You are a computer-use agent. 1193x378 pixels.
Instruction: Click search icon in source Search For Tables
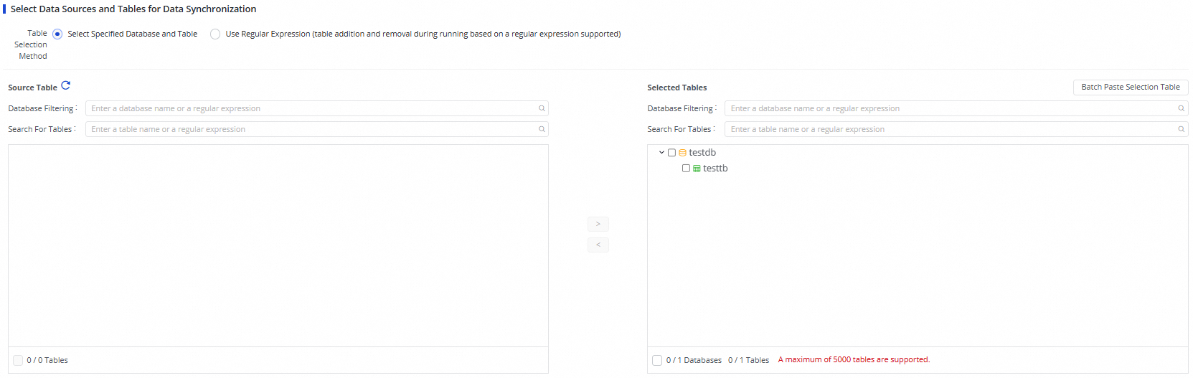pos(542,129)
